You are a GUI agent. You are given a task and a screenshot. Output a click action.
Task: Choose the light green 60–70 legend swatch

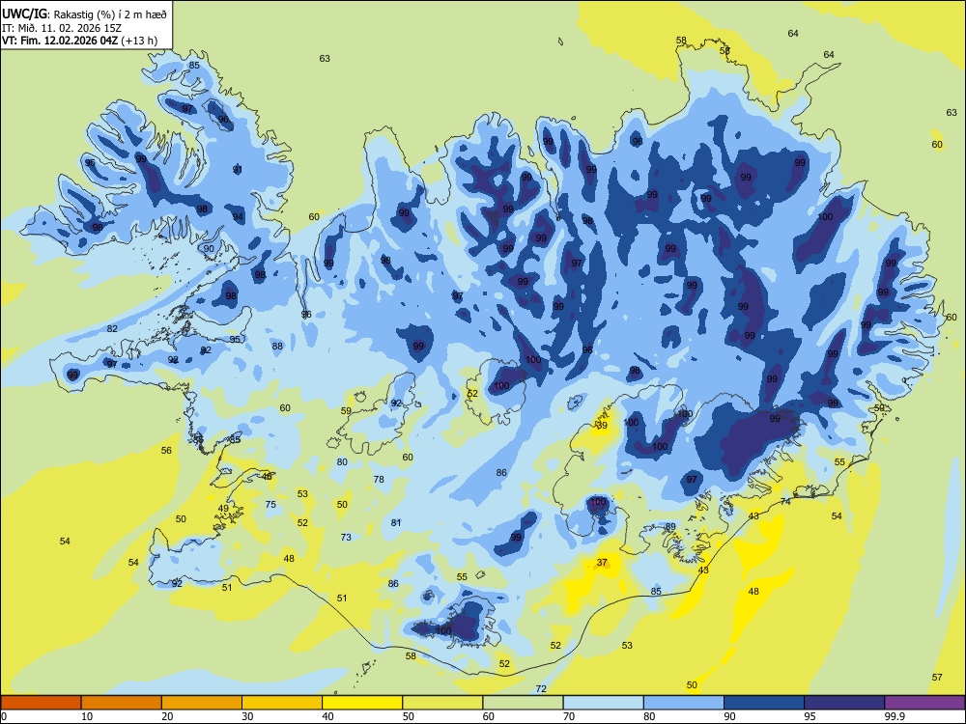pos(523,703)
